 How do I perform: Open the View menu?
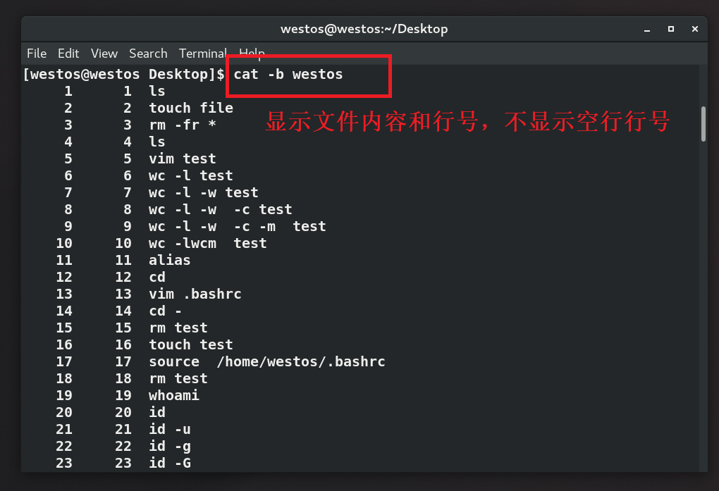[104, 53]
